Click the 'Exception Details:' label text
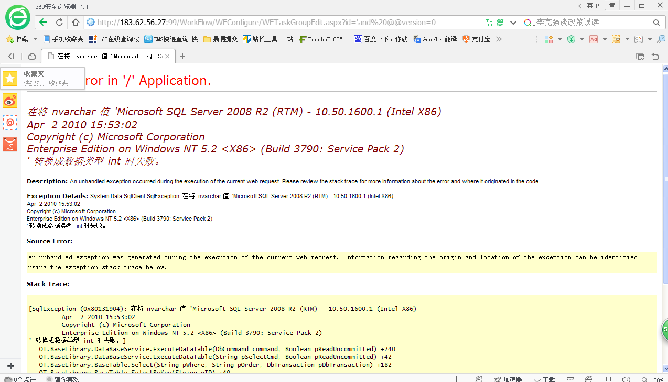The image size is (668, 382). point(58,196)
